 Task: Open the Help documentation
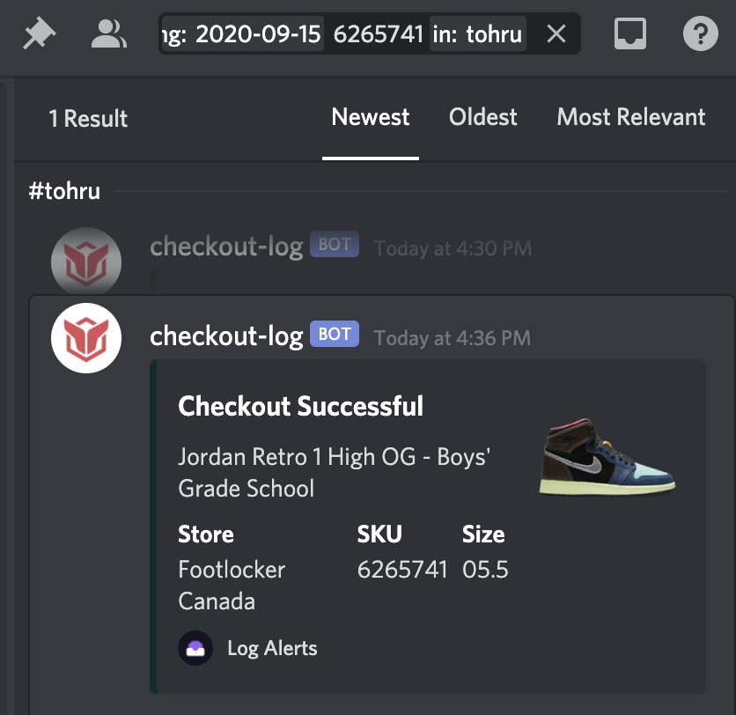(699, 33)
